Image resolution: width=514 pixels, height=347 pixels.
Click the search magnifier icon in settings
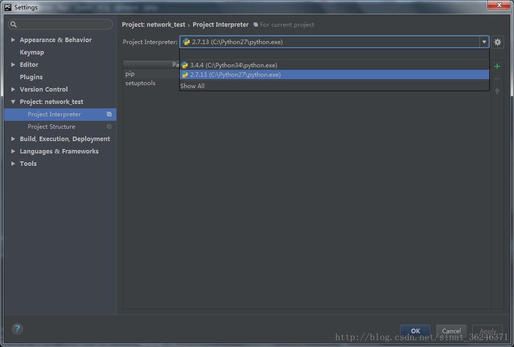[13, 24]
